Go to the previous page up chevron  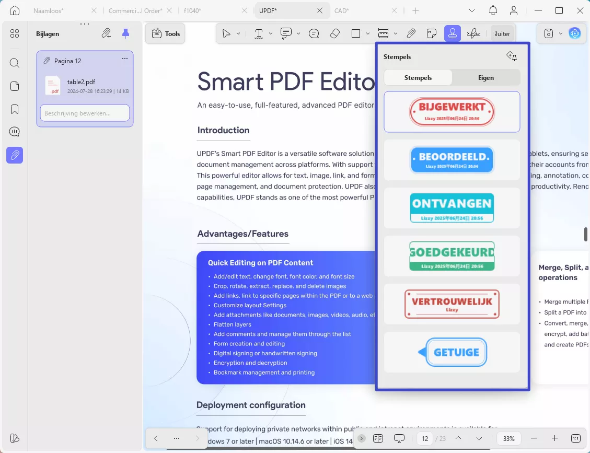(458, 438)
